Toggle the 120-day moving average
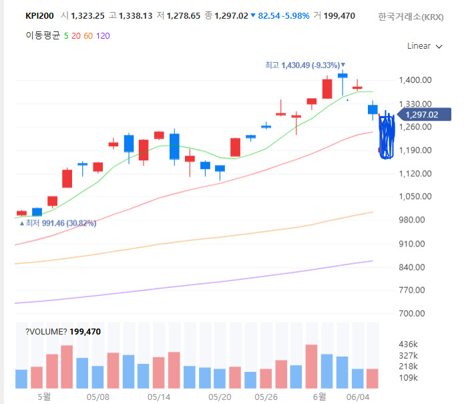 pos(103,36)
